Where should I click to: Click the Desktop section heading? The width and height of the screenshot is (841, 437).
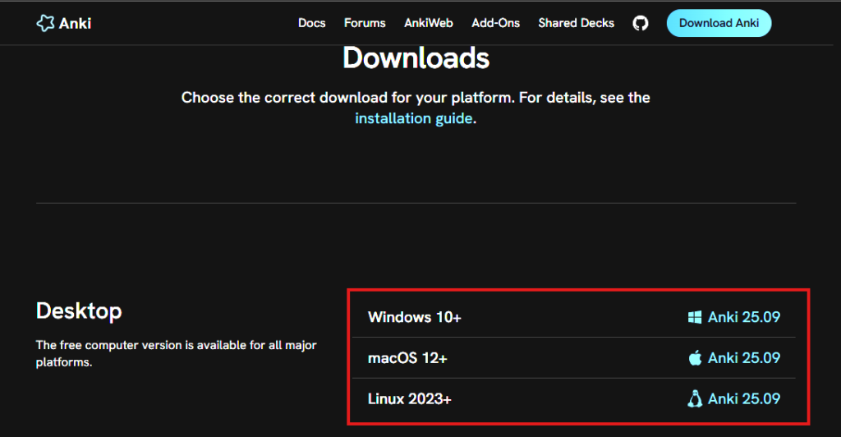pos(79,310)
